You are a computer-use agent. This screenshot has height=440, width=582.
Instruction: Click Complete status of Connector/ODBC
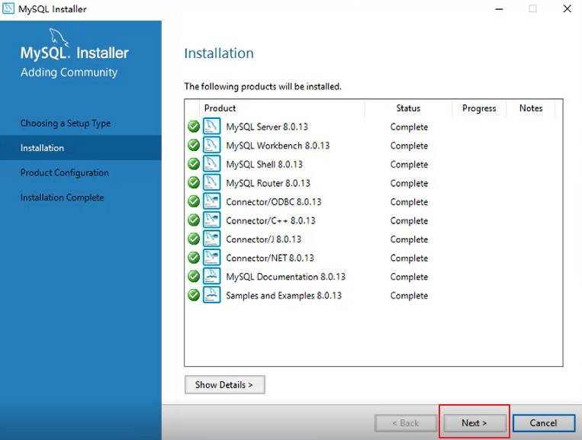click(x=409, y=202)
